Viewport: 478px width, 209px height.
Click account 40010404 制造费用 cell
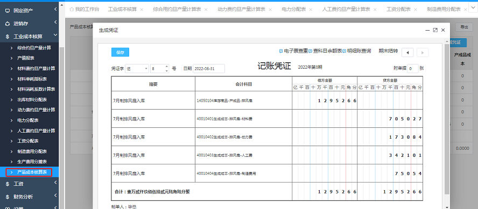(x=243, y=174)
